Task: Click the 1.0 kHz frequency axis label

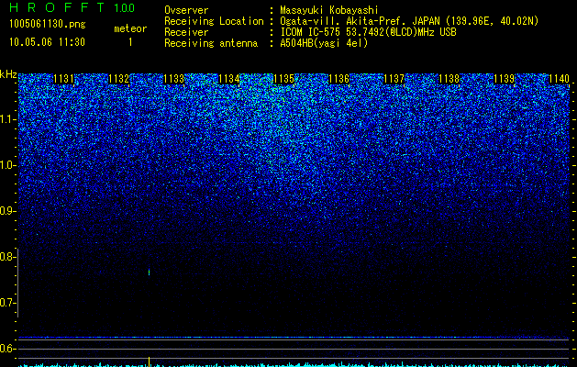Action: point(7,165)
